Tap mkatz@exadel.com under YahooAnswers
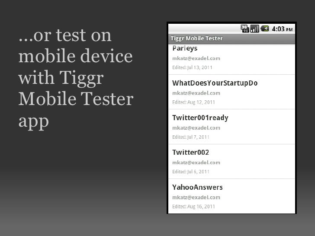 click(196, 198)
